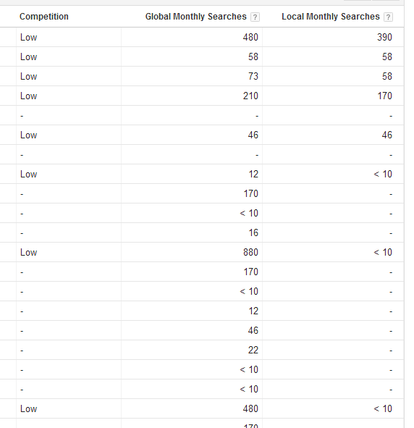Sort by Local Monthly Searches header
Image resolution: width=414 pixels, height=428 pixels.
[331, 17]
